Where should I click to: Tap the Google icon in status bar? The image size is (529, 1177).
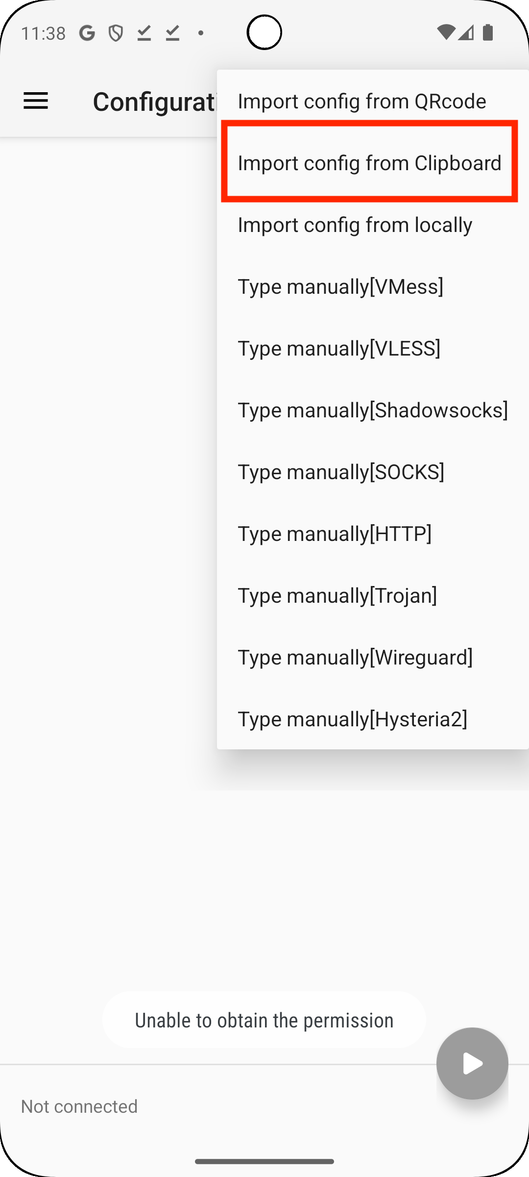[x=87, y=33]
